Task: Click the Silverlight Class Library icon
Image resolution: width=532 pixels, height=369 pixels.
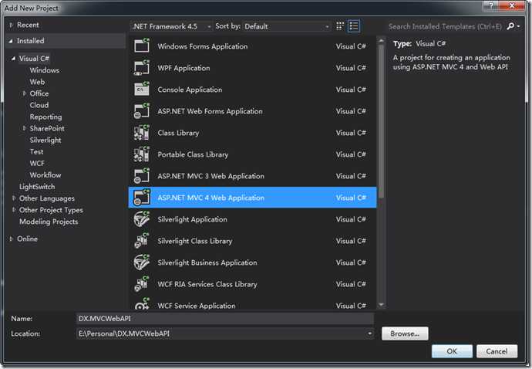Action: tap(142, 241)
